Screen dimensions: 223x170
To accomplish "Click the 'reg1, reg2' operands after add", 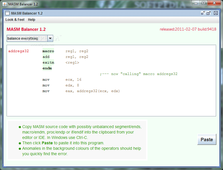I will pos(77,57).
